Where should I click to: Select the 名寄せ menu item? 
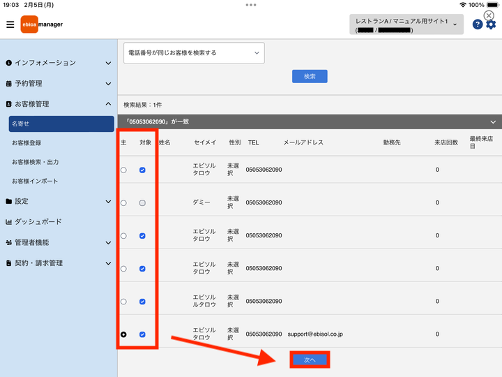[x=61, y=124]
